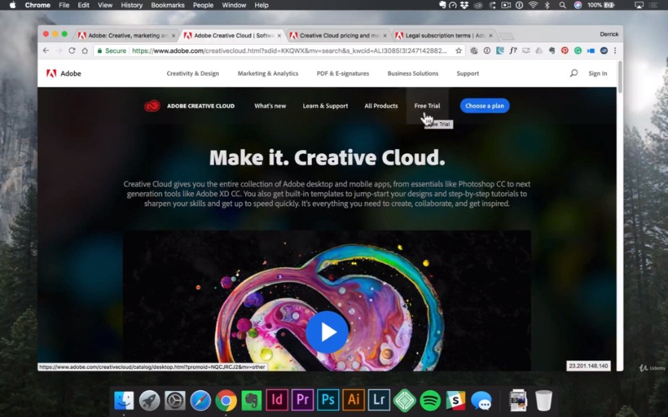
Task: Go back with browser back arrow
Action: point(46,51)
